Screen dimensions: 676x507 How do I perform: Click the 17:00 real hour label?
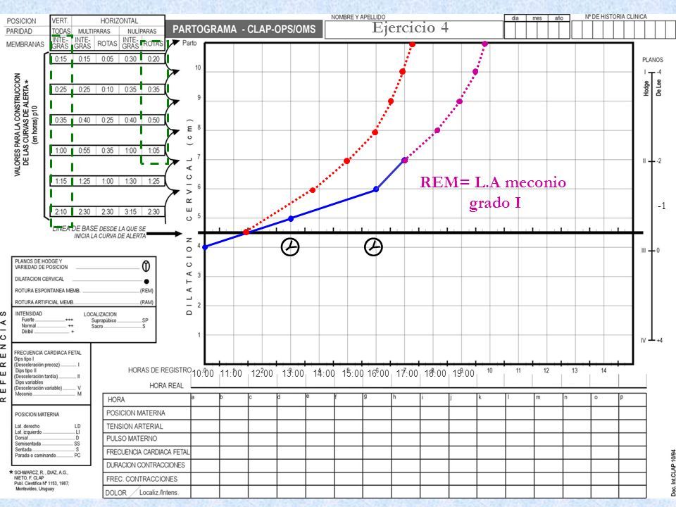[407, 373]
